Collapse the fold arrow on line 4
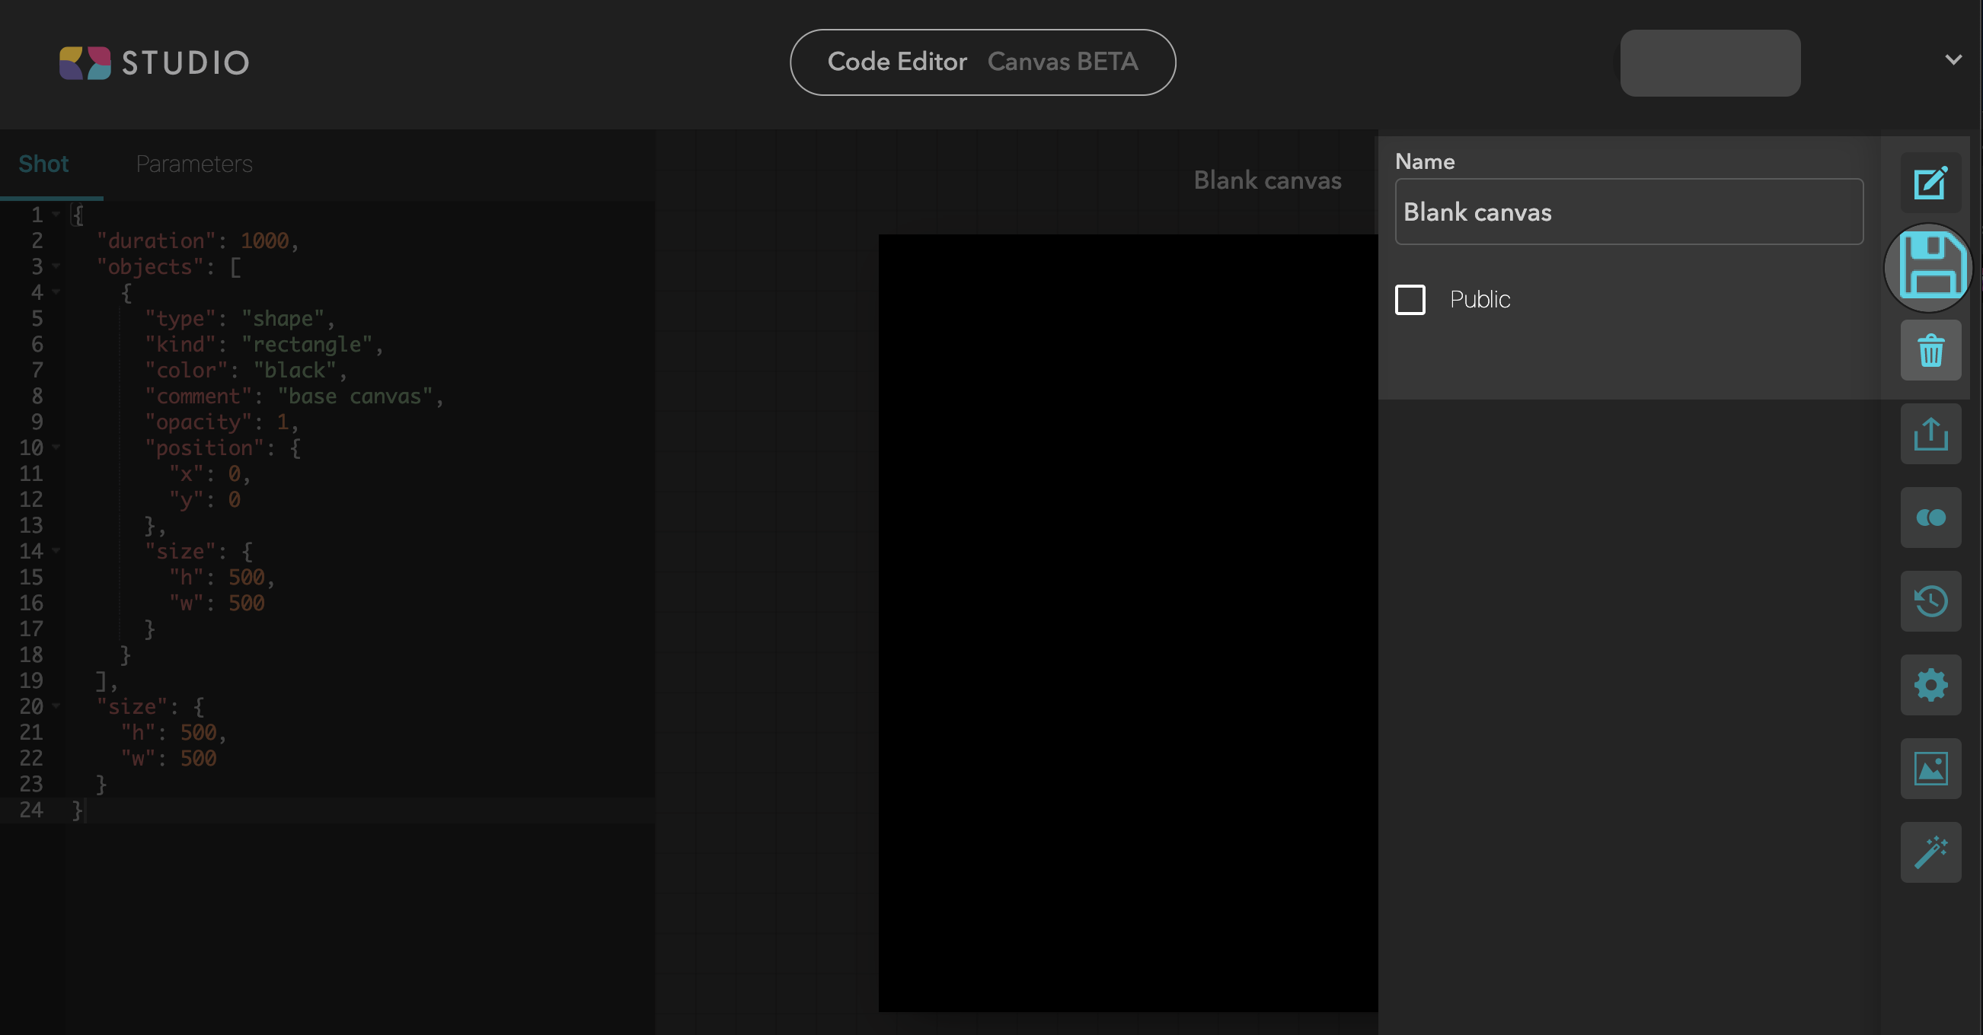Viewport: 1983px width, 1035px height. click(x=56, y=292)
